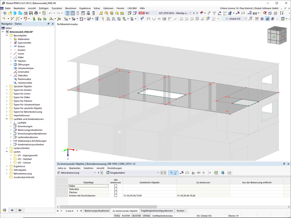
Task: Click the new nodal support icon
Action: pyautogui.click(x=34, y=19)
